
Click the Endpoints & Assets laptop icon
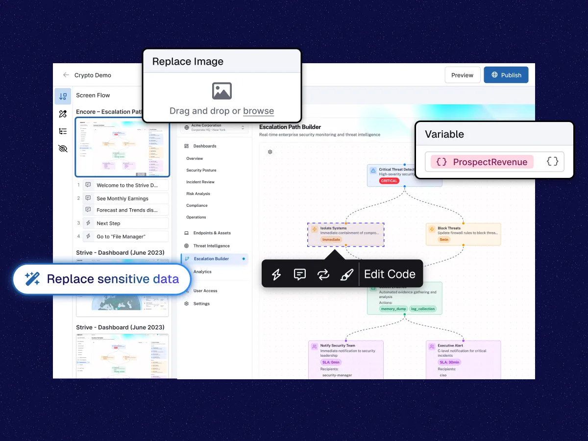(187, 233)
